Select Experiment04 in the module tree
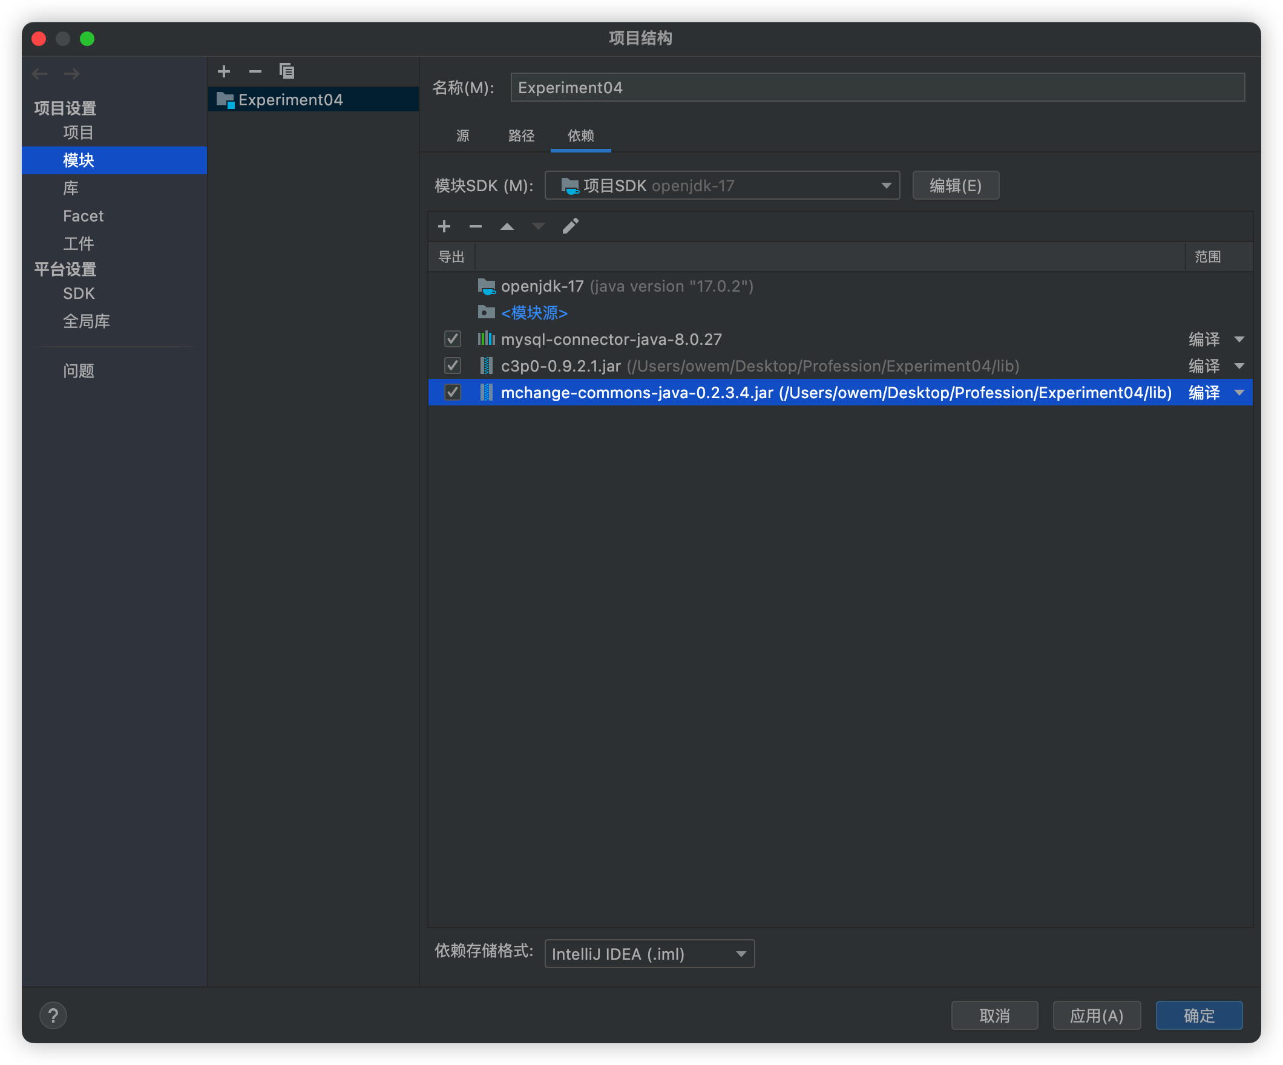1283x1065 pixels. (313, 100)
